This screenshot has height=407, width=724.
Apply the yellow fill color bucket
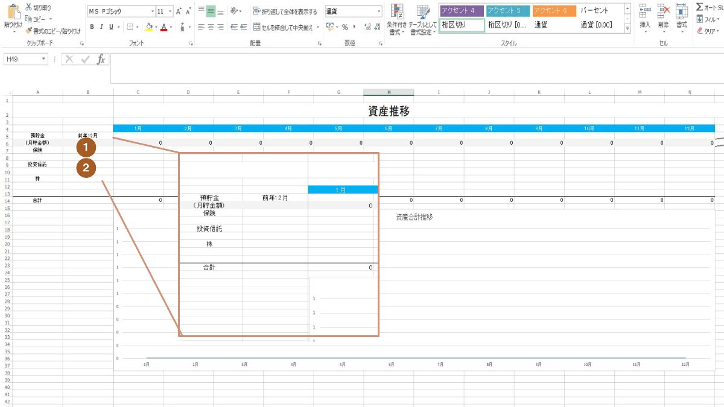coord(149,27)
